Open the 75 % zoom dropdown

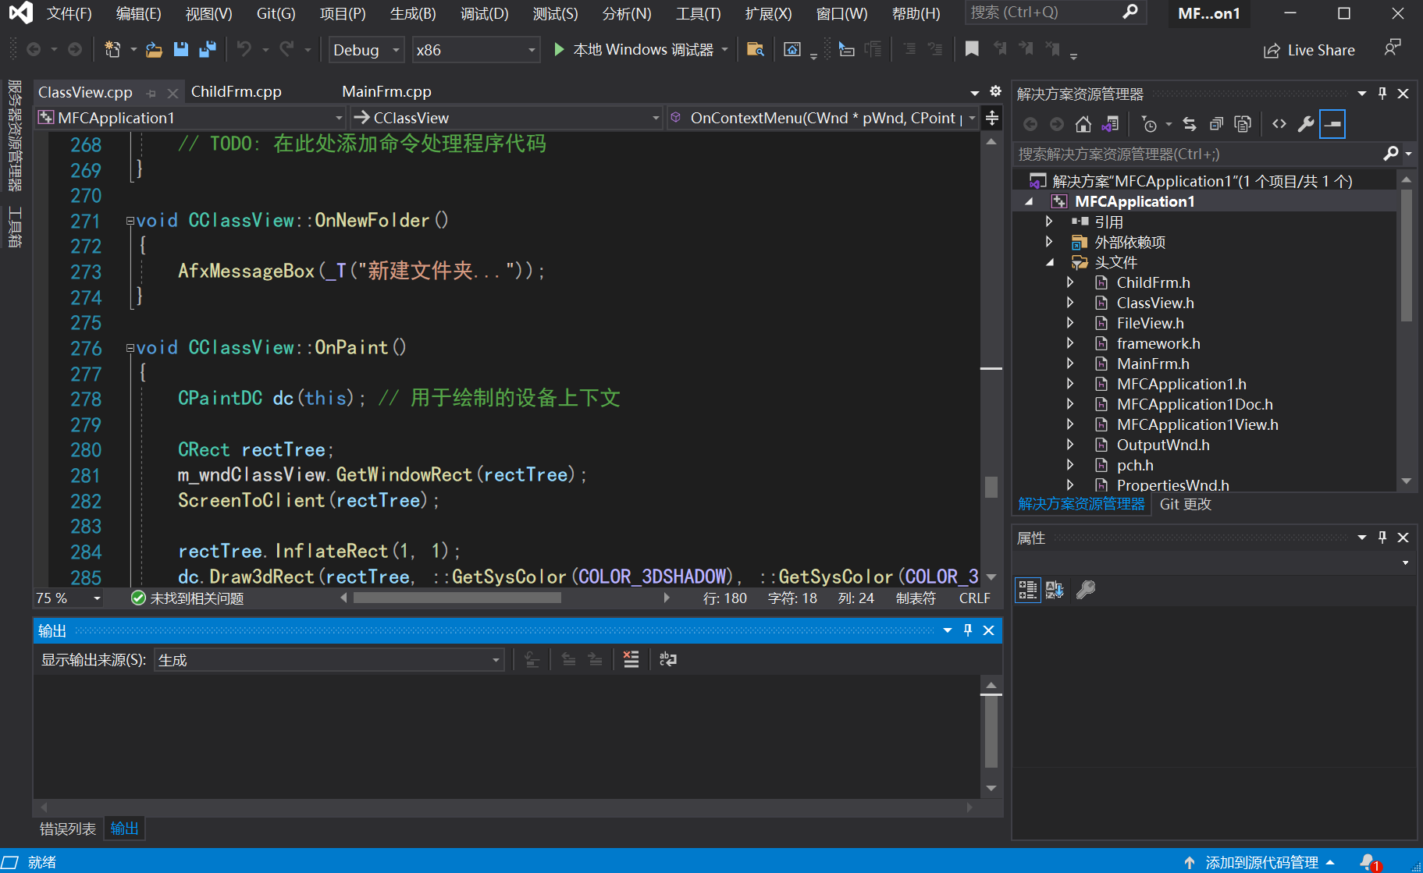click(69, 598)
